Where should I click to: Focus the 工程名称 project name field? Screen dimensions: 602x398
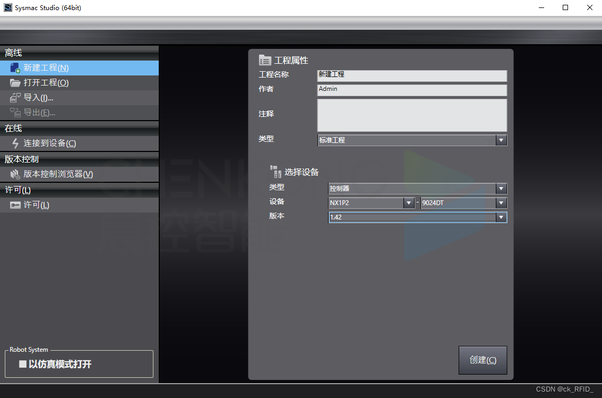[412, 75]
